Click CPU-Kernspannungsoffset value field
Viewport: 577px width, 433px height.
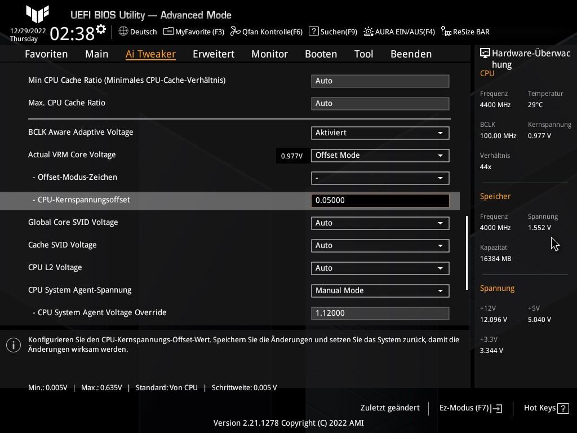tap(380, 201)
